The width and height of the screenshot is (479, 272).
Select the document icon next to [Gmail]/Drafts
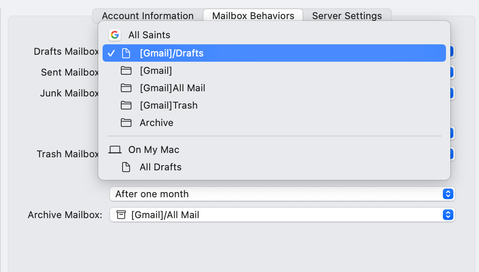pos(126,53)
